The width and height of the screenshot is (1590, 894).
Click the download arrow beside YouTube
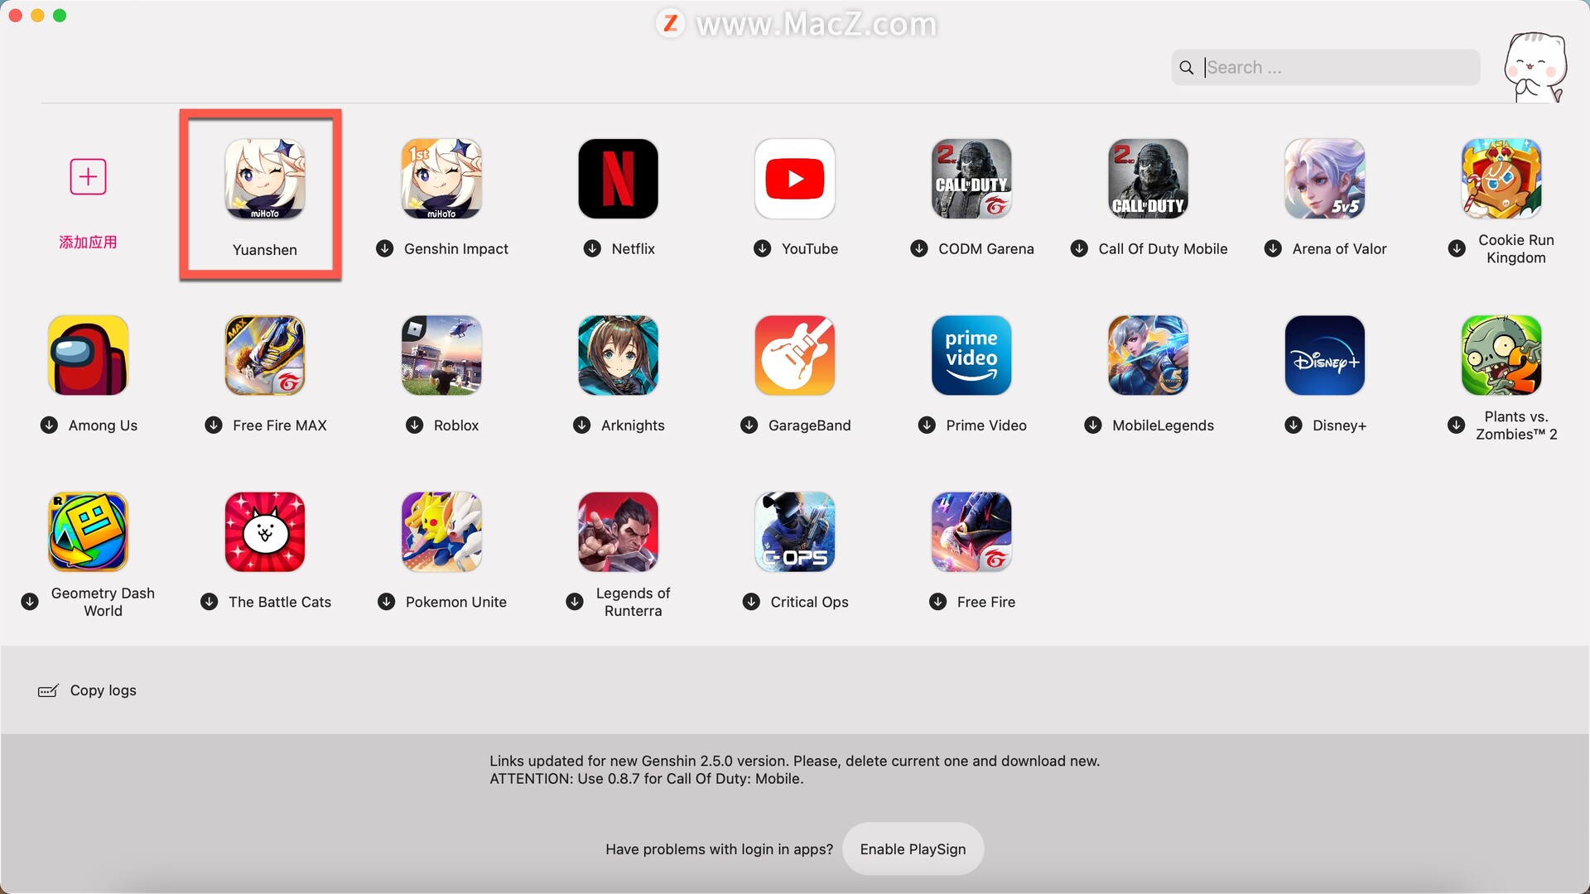click(x=763, y=248)
